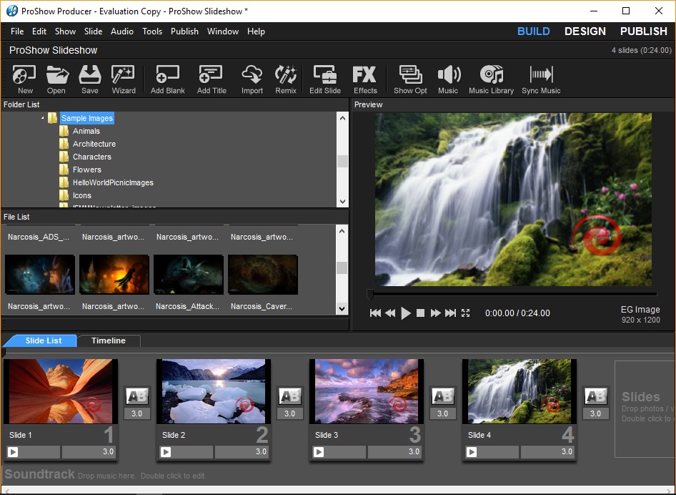Open the FX Effects tool
The height and width of the screenshot is (495, 676).
(x=364, y=79)
